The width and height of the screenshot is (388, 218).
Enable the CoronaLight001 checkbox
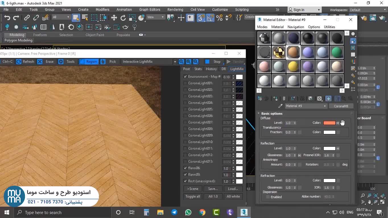[185, 83]
